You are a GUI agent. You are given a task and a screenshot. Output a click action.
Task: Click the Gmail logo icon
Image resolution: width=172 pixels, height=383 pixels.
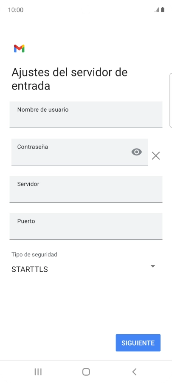[x=19, y=48]
